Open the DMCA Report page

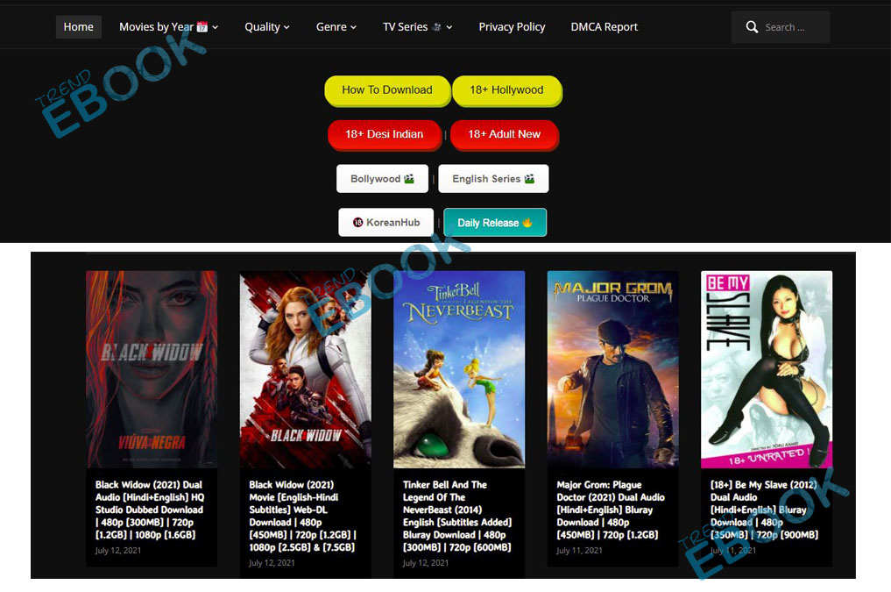(604, 26)
